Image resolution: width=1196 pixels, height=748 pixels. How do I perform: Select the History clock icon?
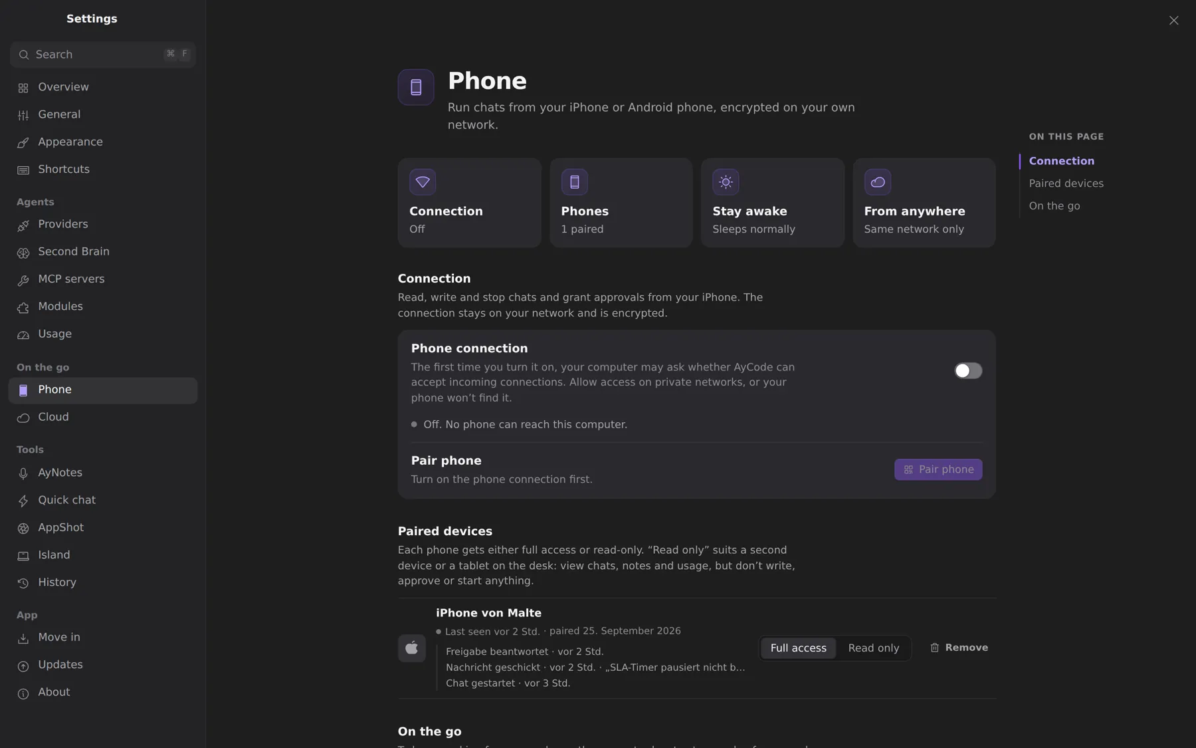(x=23, y=583)
